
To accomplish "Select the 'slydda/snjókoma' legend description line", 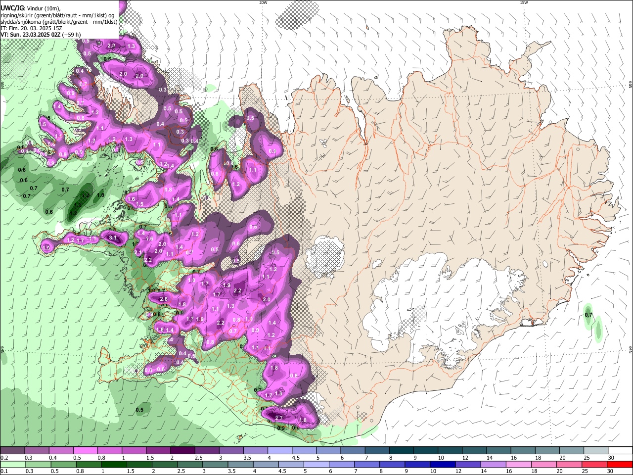I will 59,22.
